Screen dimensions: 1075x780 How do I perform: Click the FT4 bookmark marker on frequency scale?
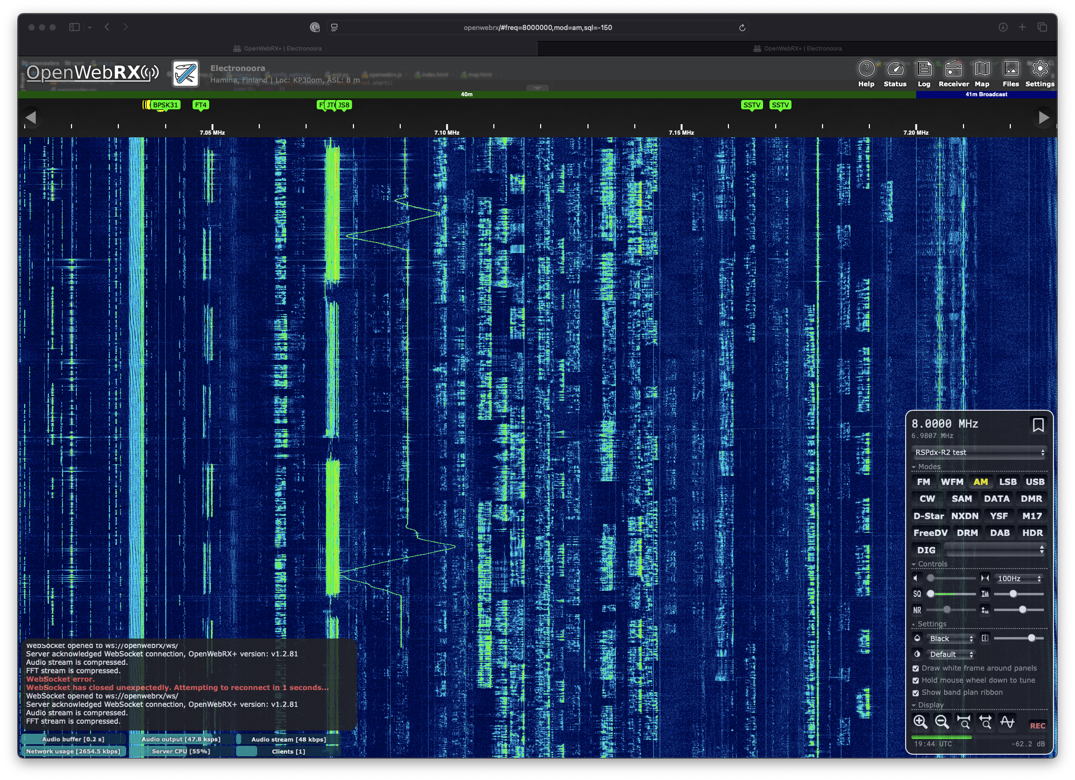[200, 105]
